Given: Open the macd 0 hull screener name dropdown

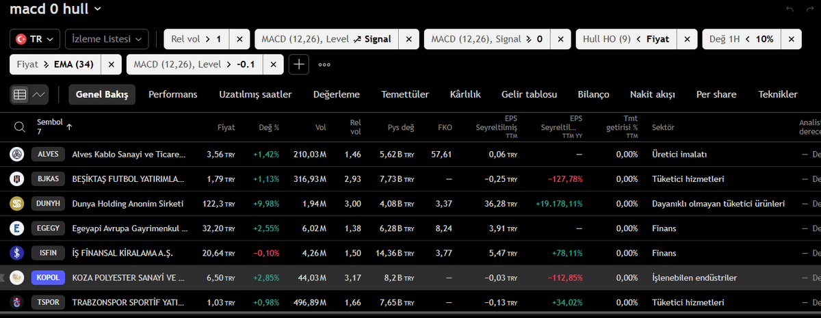Looking at the screenshot, I should [55, 9].
